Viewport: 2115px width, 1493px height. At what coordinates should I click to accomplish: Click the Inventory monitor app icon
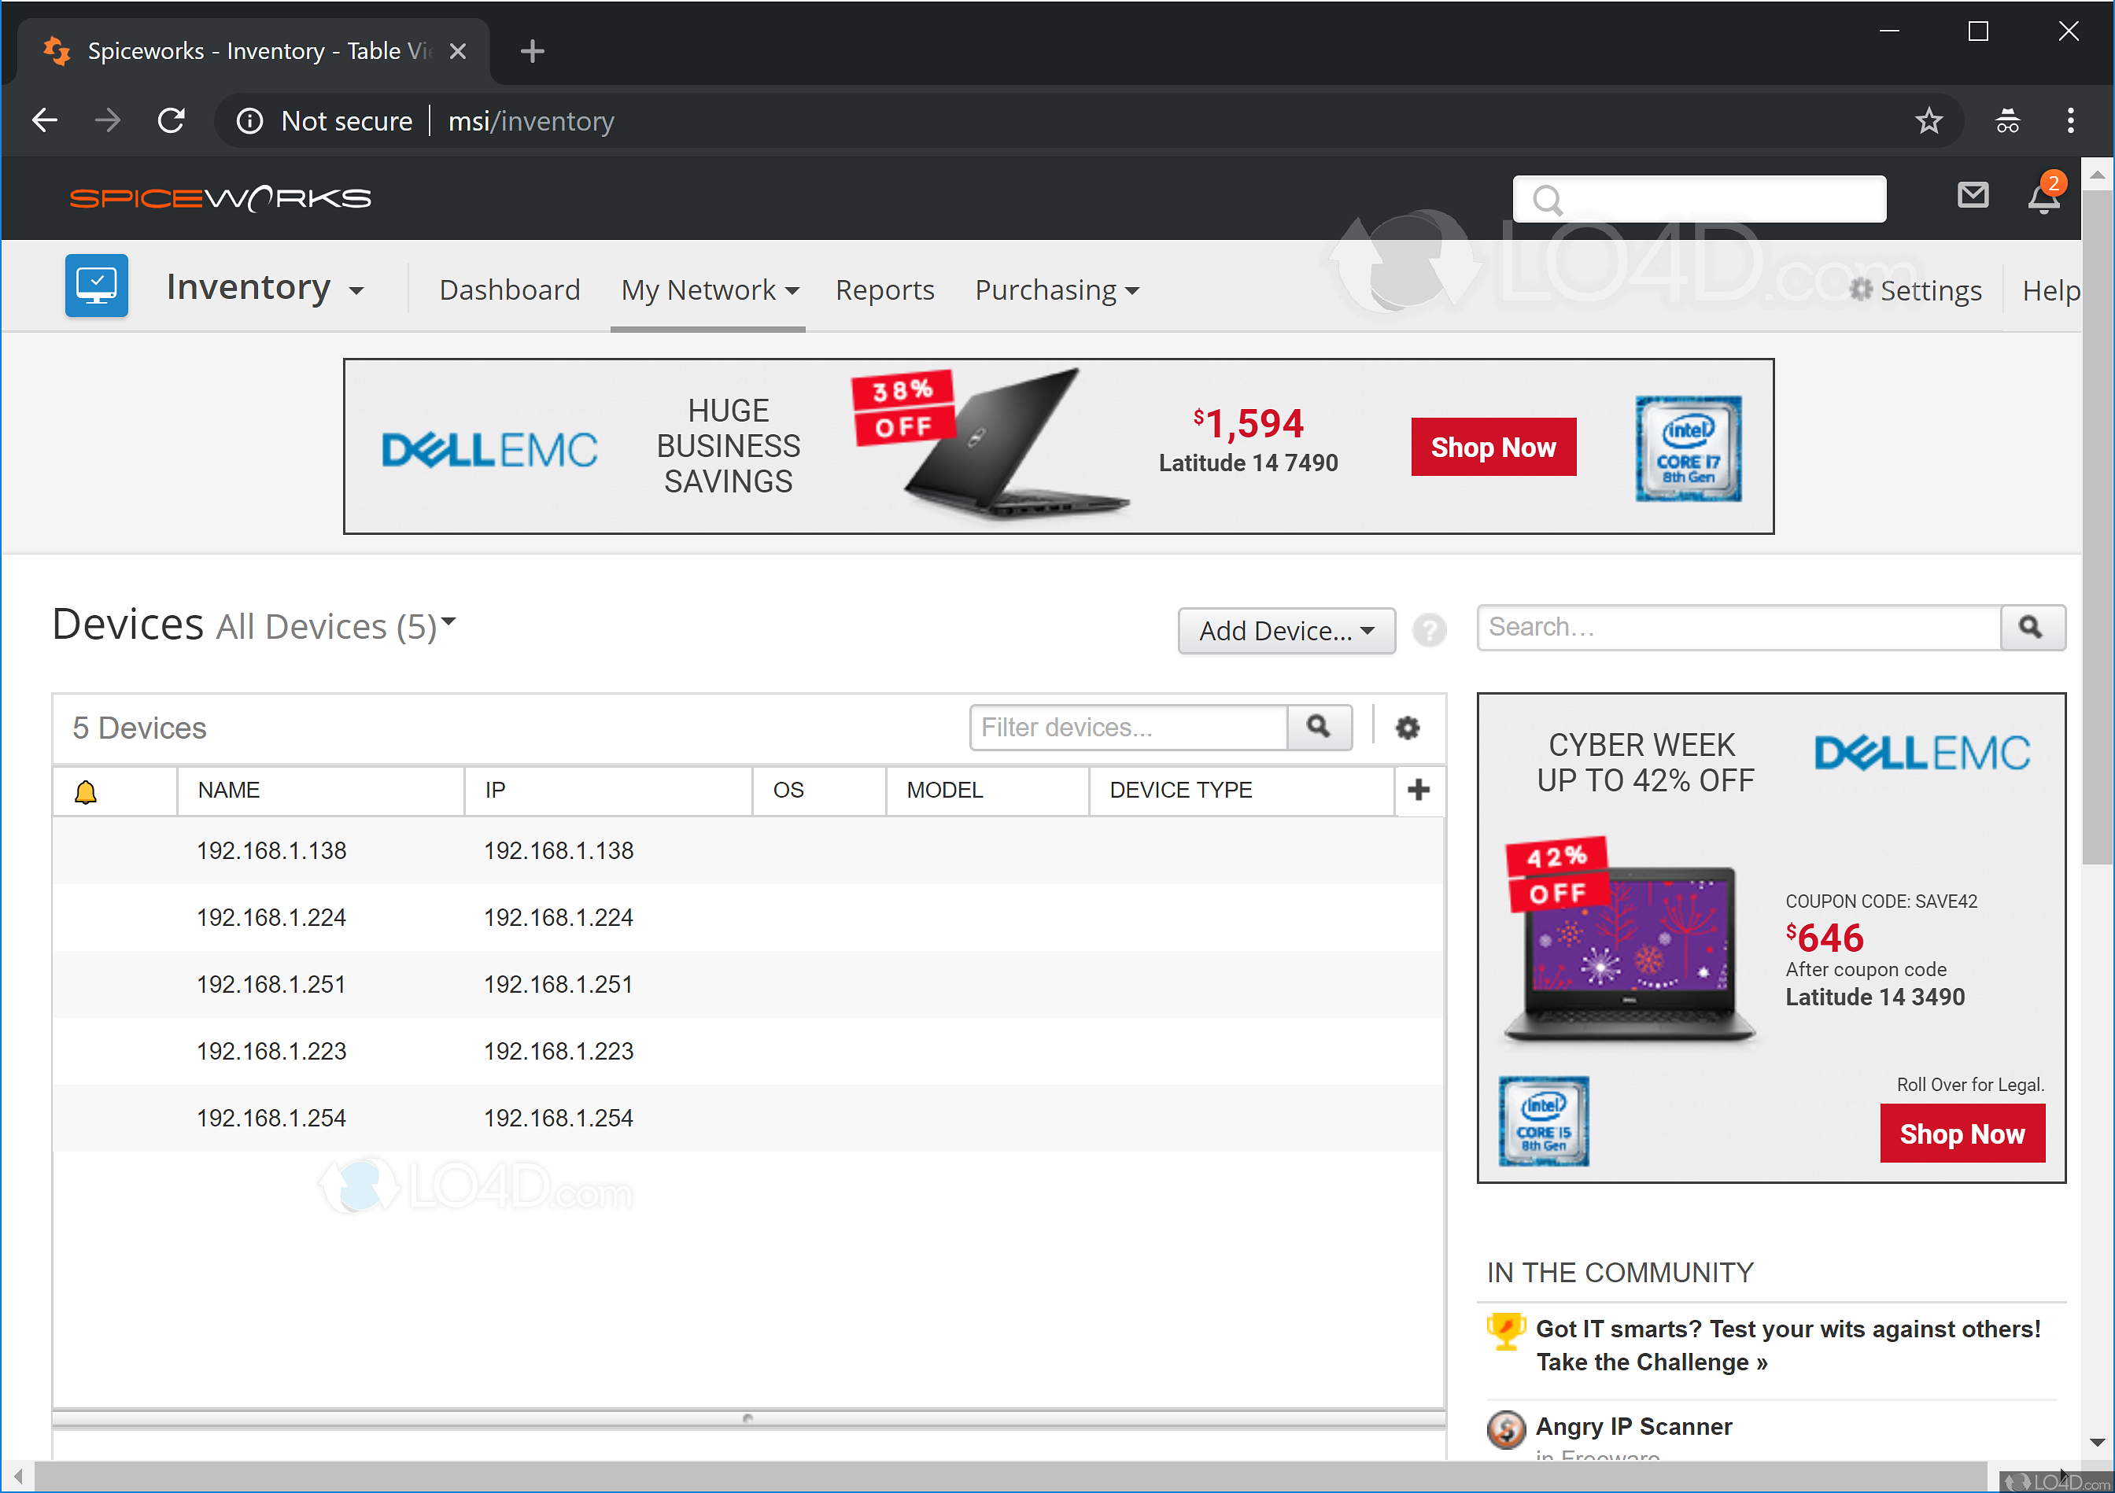(97, 286)
